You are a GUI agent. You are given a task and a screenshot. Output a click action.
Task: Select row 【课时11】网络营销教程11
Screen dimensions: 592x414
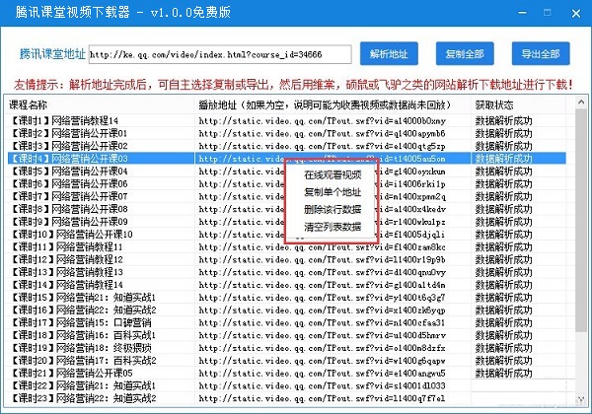pyautogui.click(x=286, y=247)
